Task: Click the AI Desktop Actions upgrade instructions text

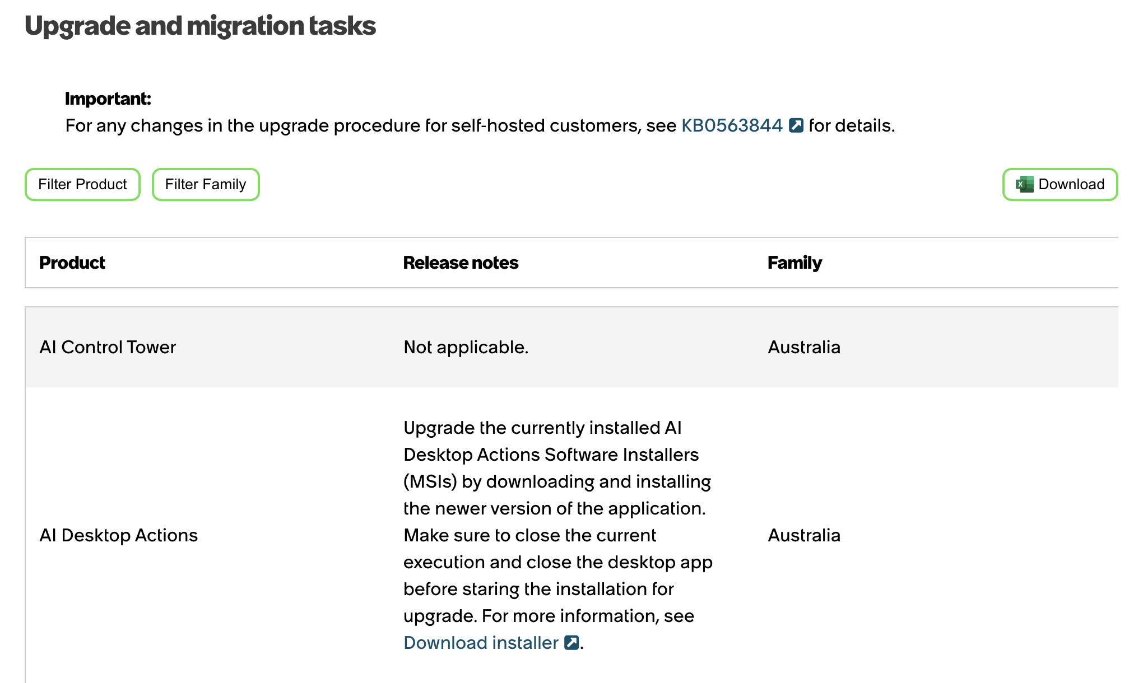Action: tap(558, 535)
